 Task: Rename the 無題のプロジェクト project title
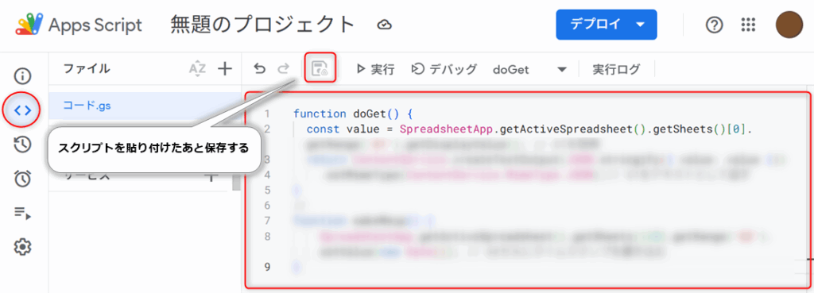[x=262, y=25]
